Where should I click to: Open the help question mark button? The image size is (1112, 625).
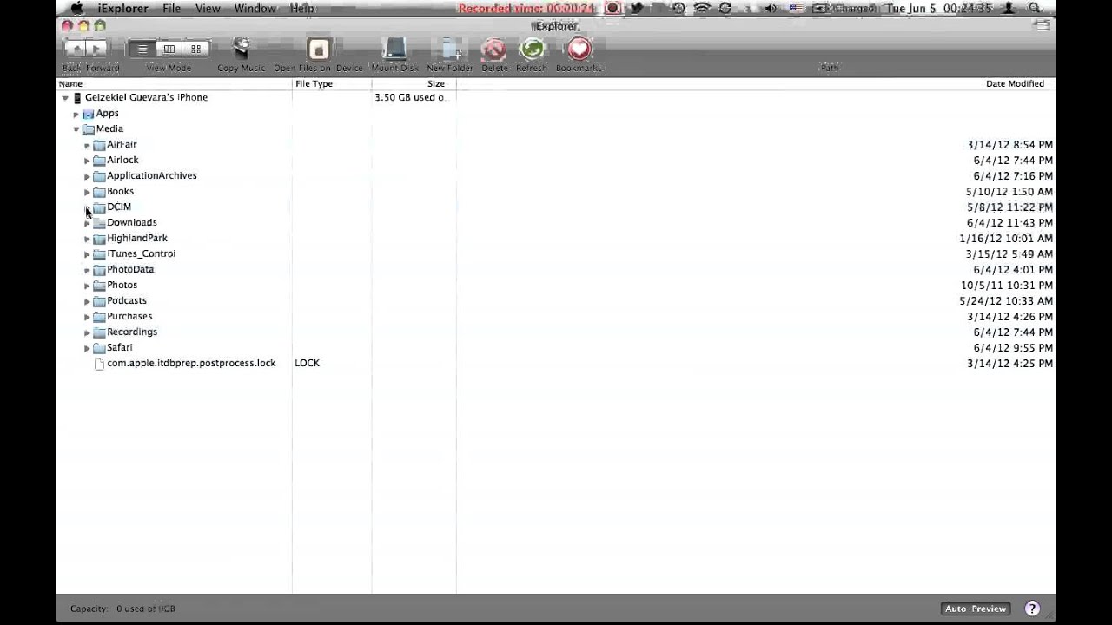[1032, 609]
